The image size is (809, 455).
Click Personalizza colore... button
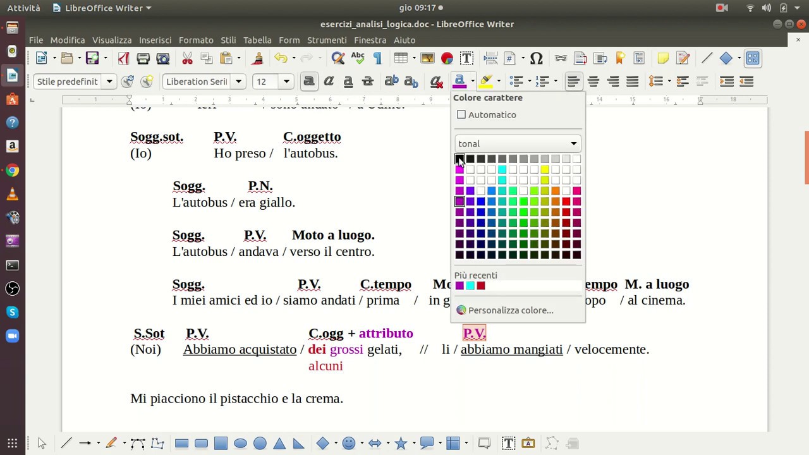coord(504,310)
